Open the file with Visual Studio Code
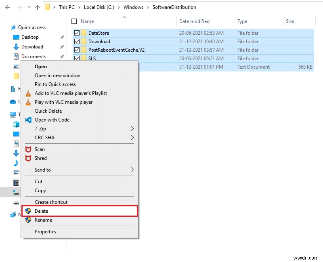This screenshot has height=262, width=323. click(51, 120)
